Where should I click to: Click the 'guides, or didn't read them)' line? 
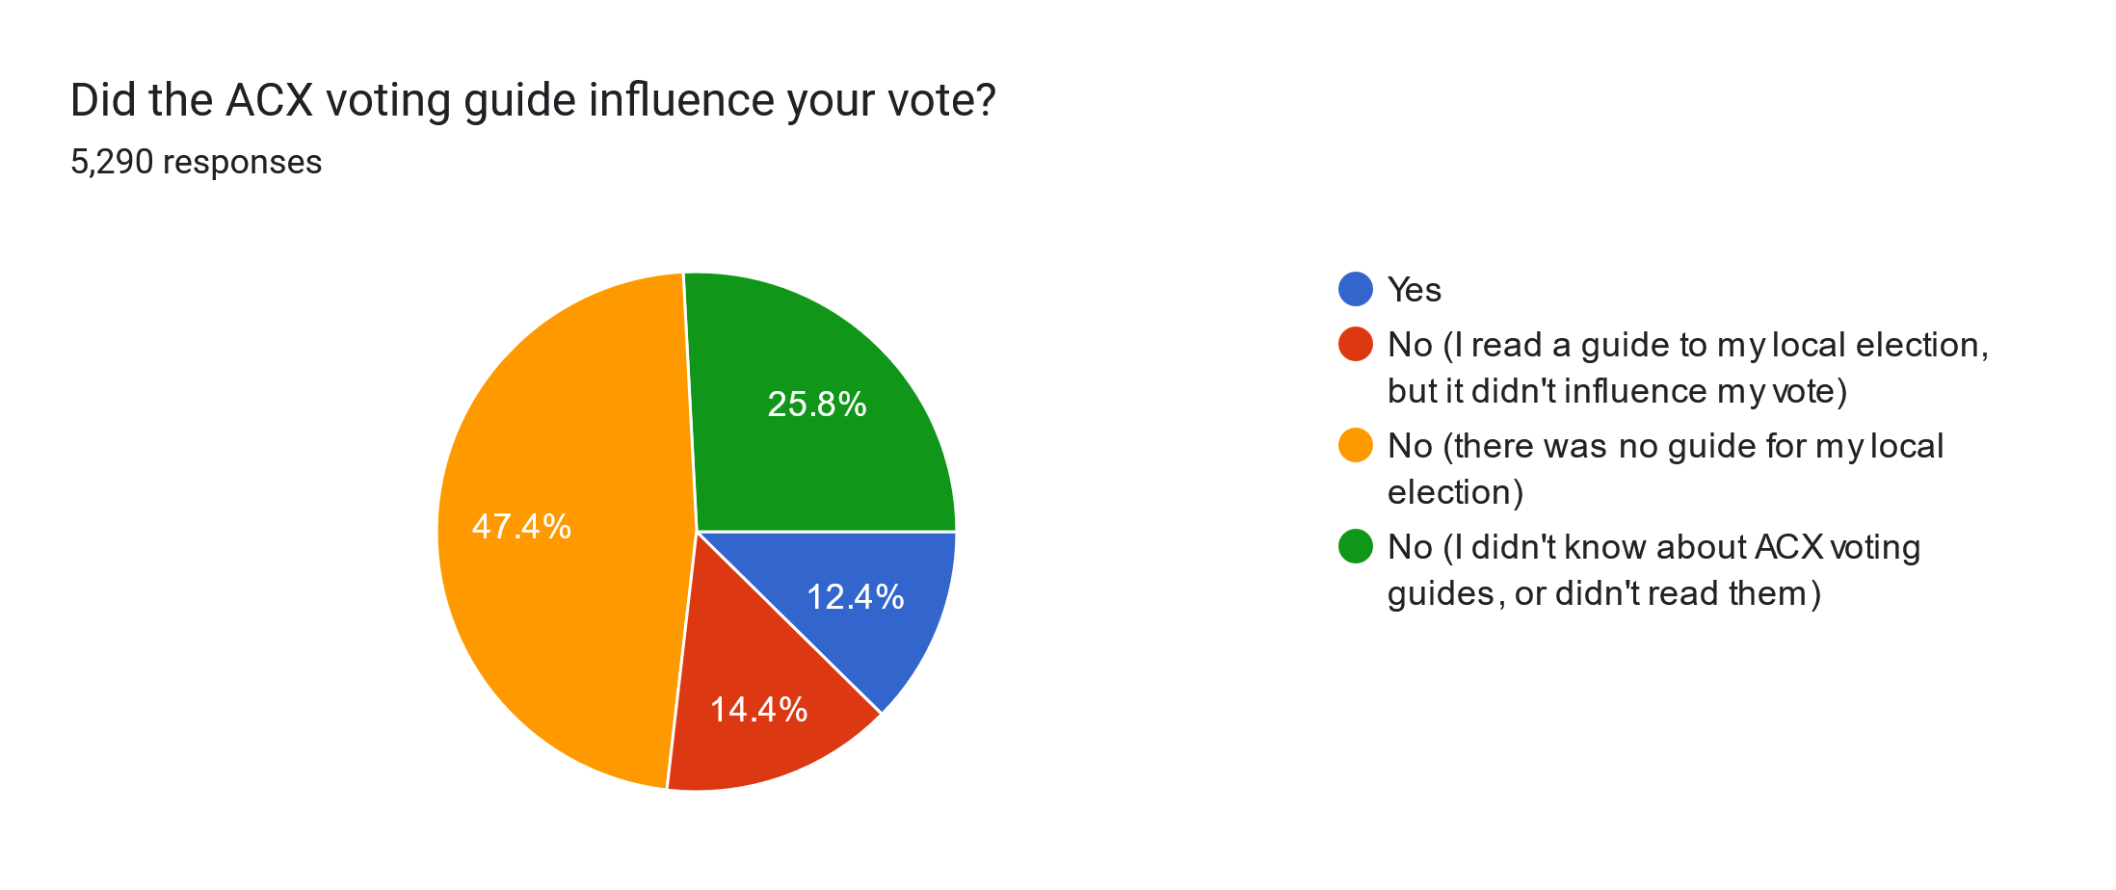point(1604,592)
